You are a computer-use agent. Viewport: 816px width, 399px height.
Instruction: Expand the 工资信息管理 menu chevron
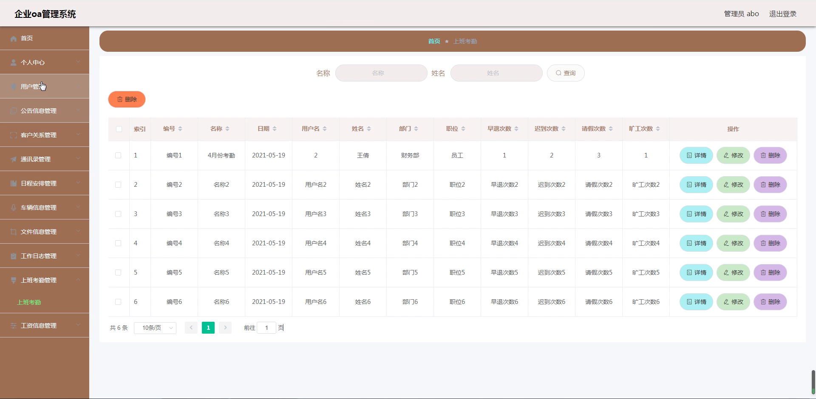pos(78,325)
